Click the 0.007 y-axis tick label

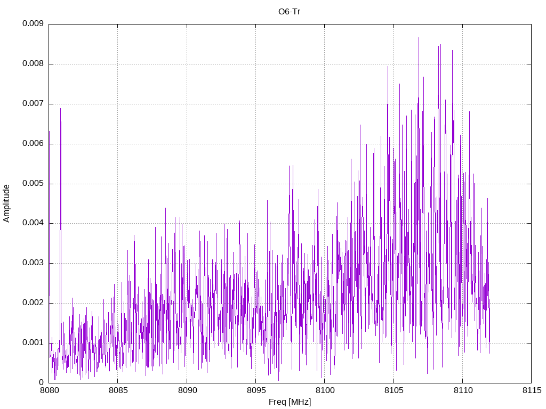coord(33,104)
